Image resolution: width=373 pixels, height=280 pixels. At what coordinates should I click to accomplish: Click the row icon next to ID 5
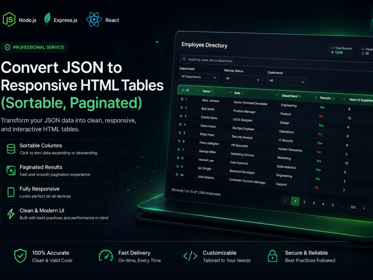[180, 133]
